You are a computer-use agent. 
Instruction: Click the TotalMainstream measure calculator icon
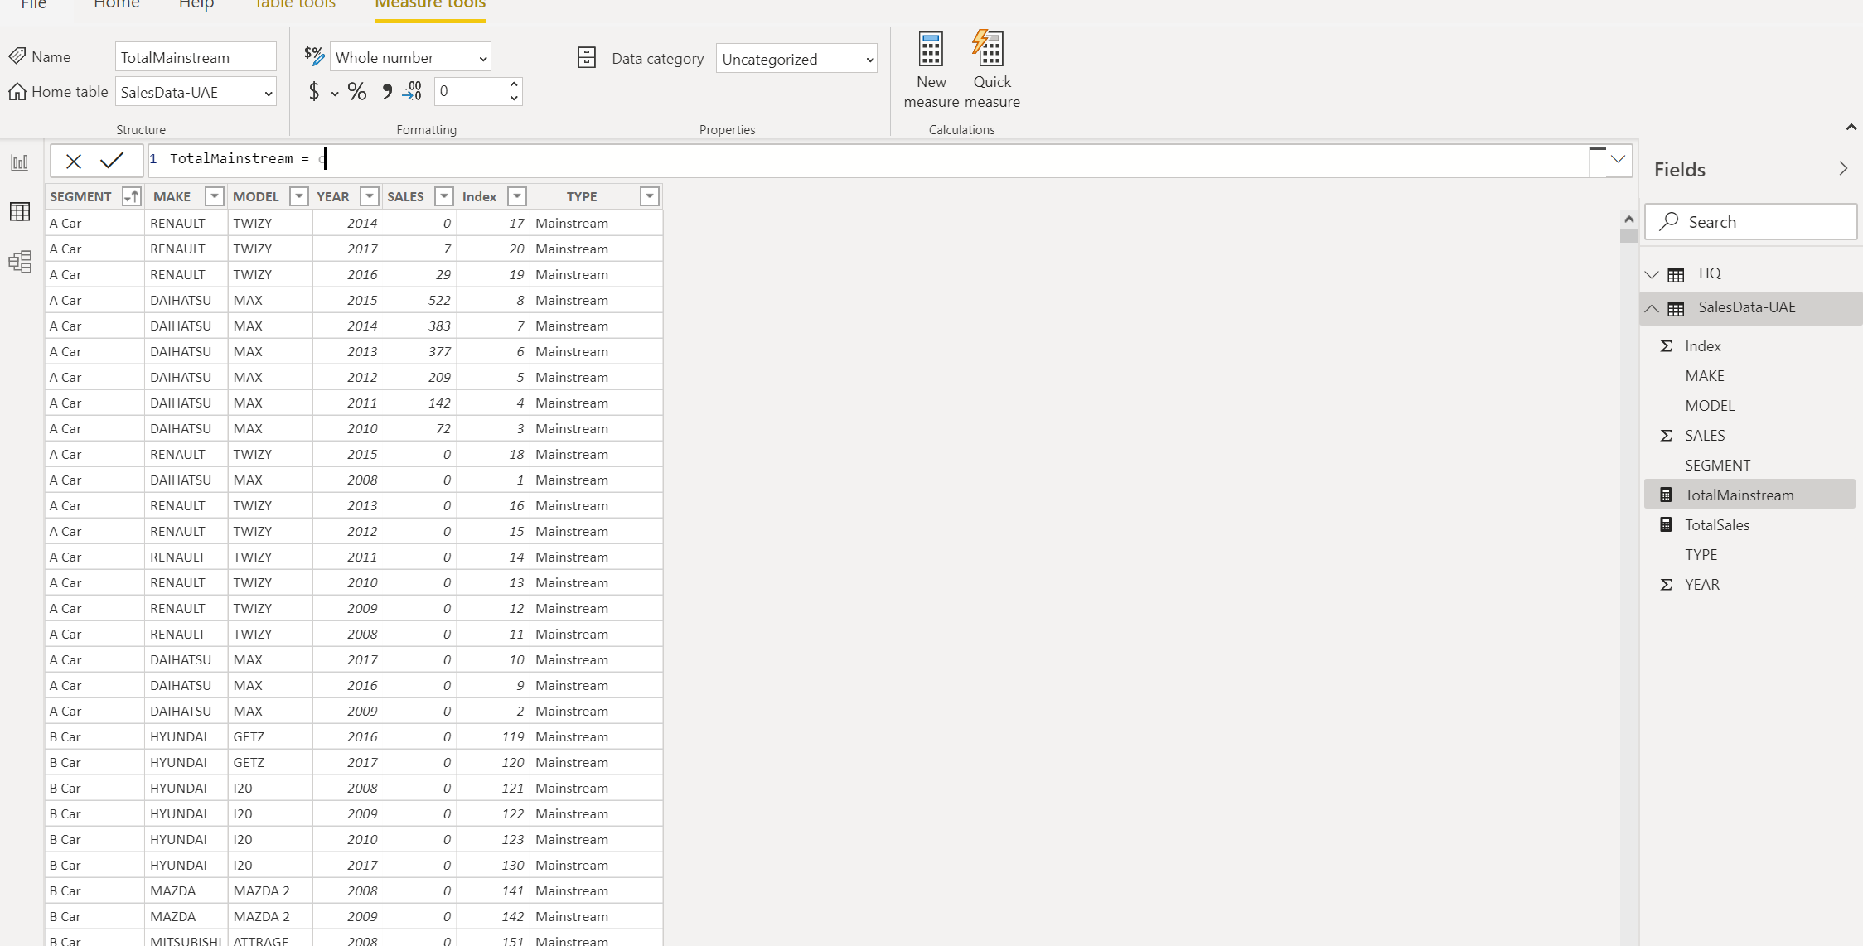point(1666,495)
